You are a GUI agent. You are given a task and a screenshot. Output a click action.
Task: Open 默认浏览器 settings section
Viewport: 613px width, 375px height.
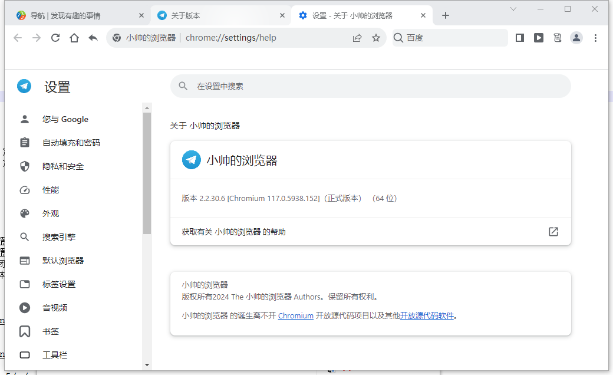click(x=62, y=261)
